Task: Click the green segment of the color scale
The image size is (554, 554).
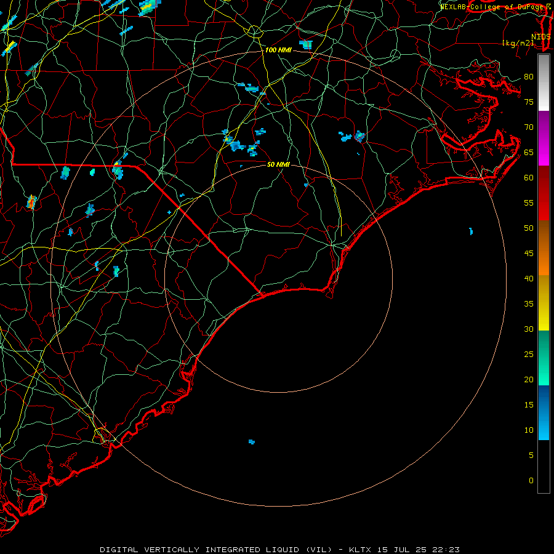Action: click(x=544, y=358)
